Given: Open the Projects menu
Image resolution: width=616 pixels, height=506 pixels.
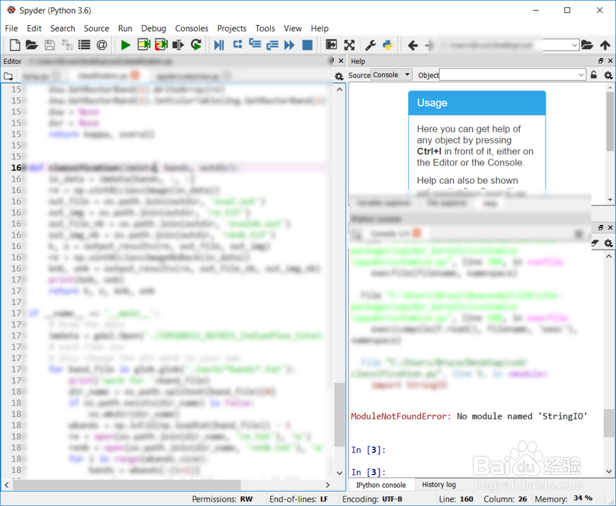Looking at the screenshot, I should coord(232,28).
